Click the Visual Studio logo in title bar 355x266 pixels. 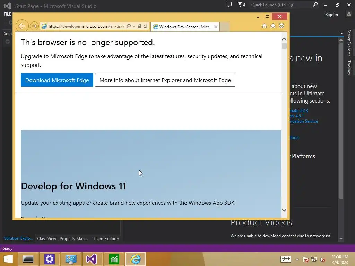[x=8, y=6]
